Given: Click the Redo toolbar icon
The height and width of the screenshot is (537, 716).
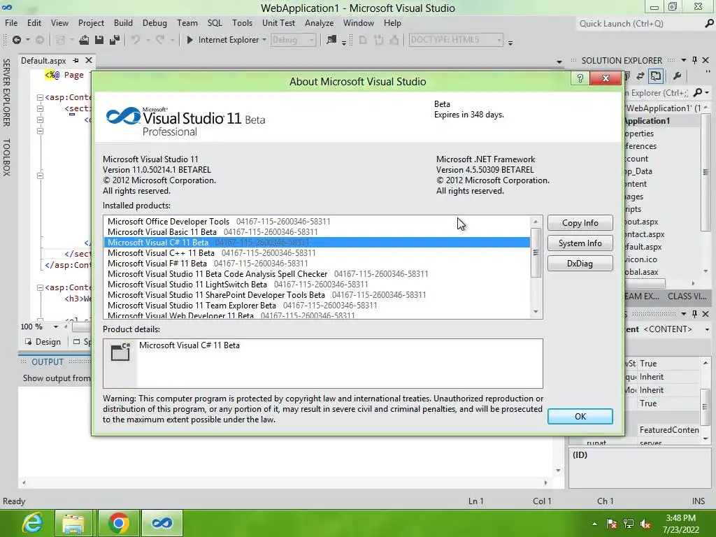Looking at the screenshot, I should click(160, 40).
